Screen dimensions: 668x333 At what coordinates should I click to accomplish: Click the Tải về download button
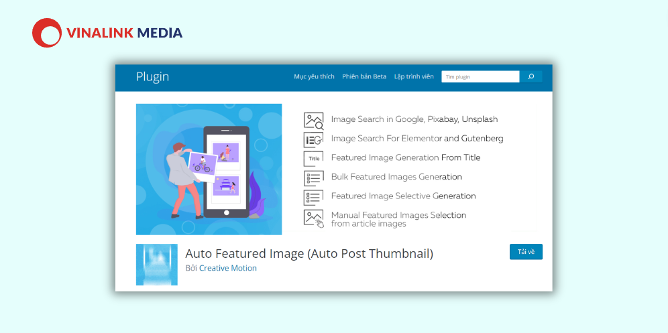pyautogui.click(x=526, y=252)
